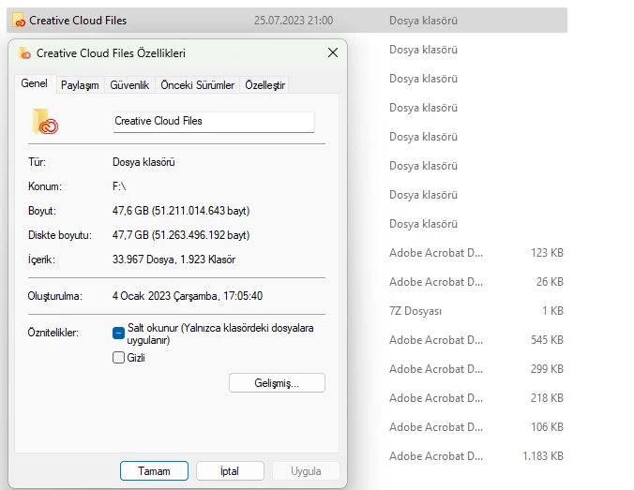
Task: Click the Oluşturulma date 4 Ocak 2023
Action: [188, 296]
